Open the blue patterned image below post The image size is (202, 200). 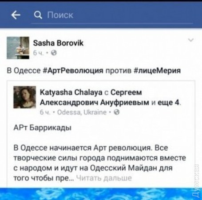pos(101,194)
